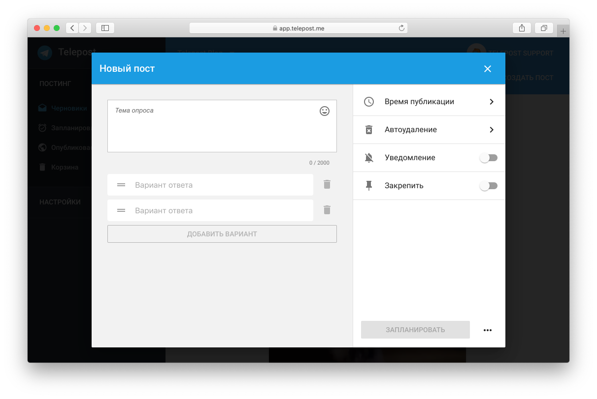Click the drag handle of second answer option
This screenshot has height=399, width=597.
click(x=121, y=210)
